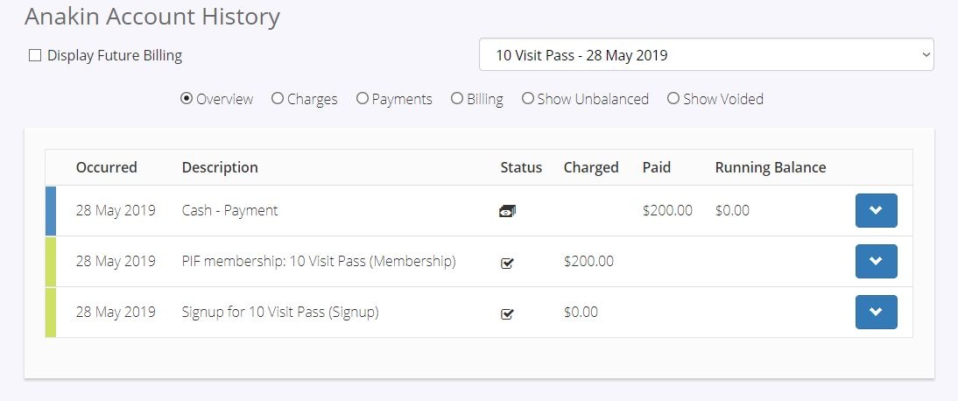Open the 10 Visit Pass membership dropdown
This screenshot has height=401, width=958.
707,55
